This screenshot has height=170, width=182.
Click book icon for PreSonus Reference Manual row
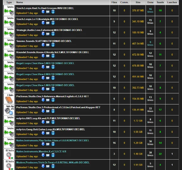tap(48, 100)
